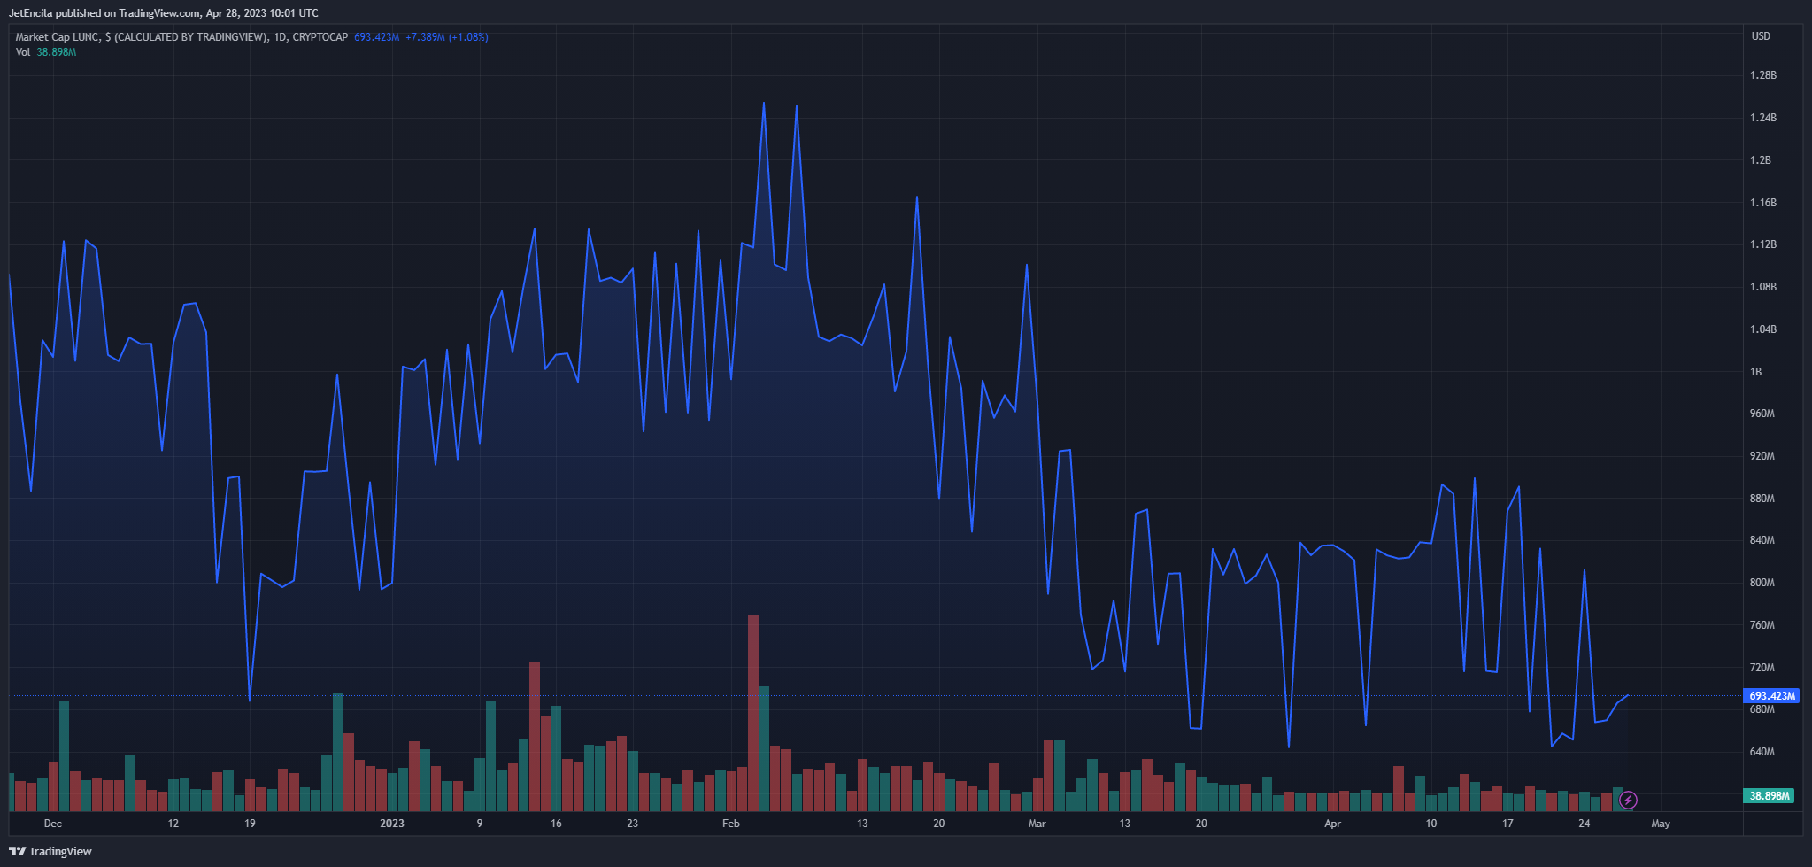This screenshot has width=1812, height=867.
Task: Click the 2023 label on time axis
Action: tap(392, 824)
